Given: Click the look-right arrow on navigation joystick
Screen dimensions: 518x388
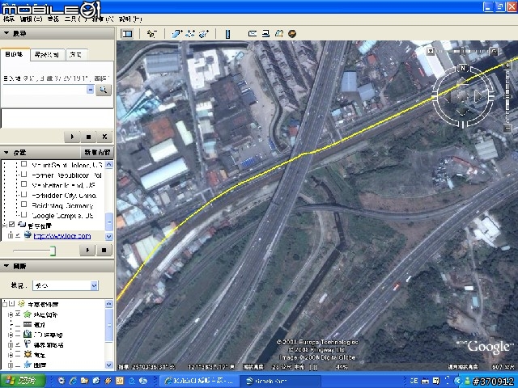Looking at the screenshot, I should pyautogui.click(x=478, y=96).
